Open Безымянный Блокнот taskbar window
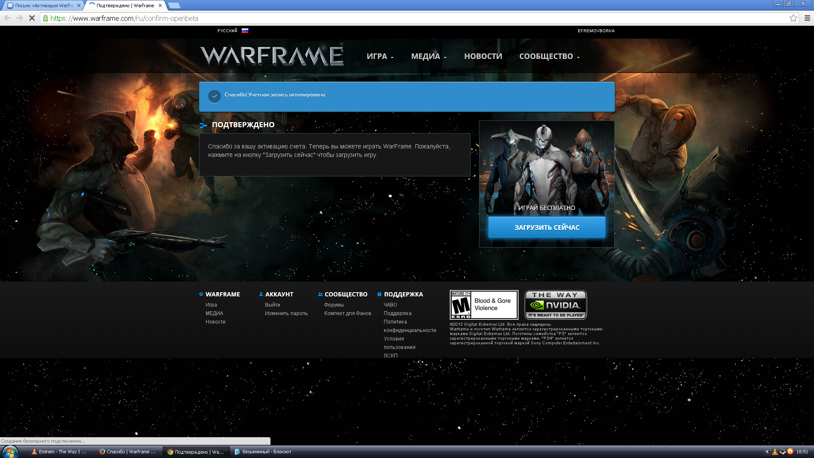 tap(263, 452)
